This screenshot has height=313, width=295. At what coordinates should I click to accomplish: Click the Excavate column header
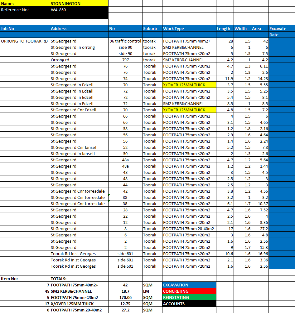click(x=281, y=28)
